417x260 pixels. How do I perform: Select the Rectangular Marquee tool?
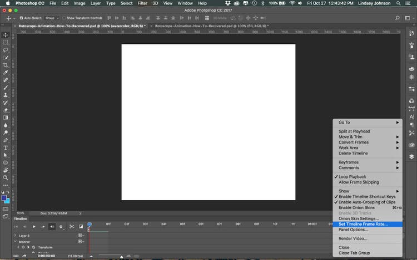tap(6, 42)
